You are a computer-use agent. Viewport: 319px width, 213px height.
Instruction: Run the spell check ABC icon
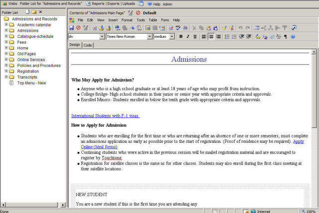178,28
